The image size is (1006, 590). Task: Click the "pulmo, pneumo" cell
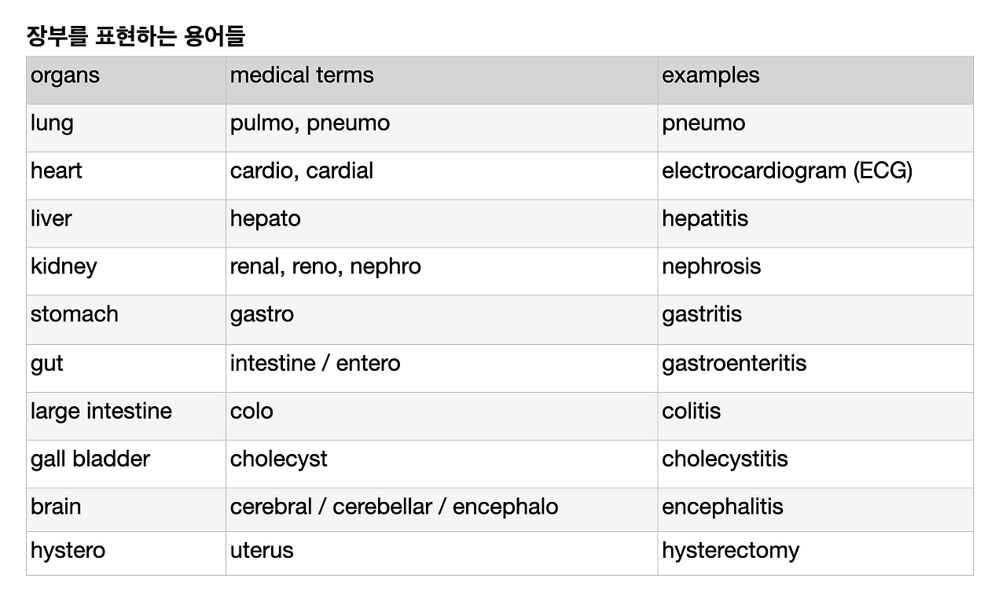click(x=310, y=123)
